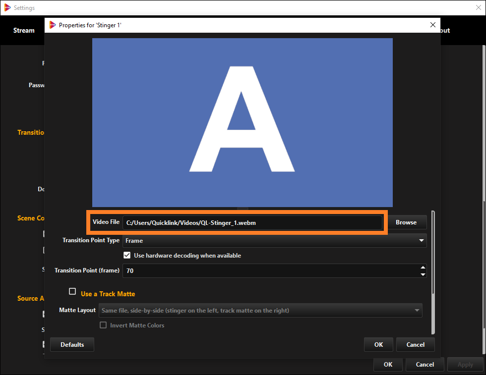Open the Transition Point Type dropdown
This screenshot has height=375, width=486.
tap(274, 241)
